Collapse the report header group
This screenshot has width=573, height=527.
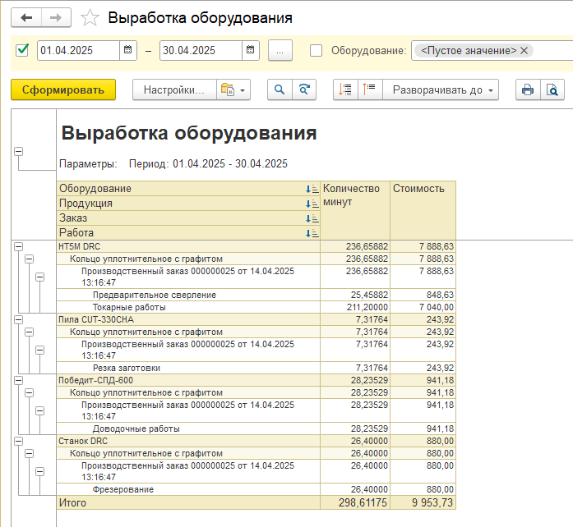(19, 151)
